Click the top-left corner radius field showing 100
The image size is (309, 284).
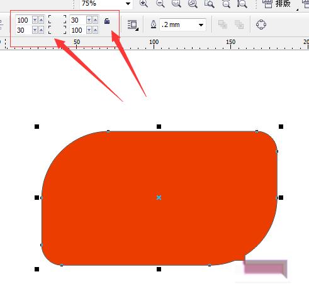(x=24, y=20)
